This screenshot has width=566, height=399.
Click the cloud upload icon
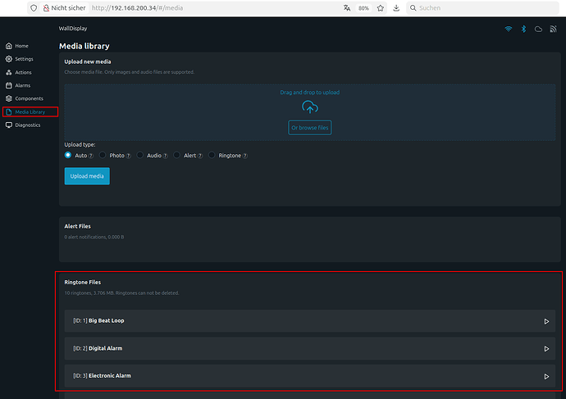point(310,107)
